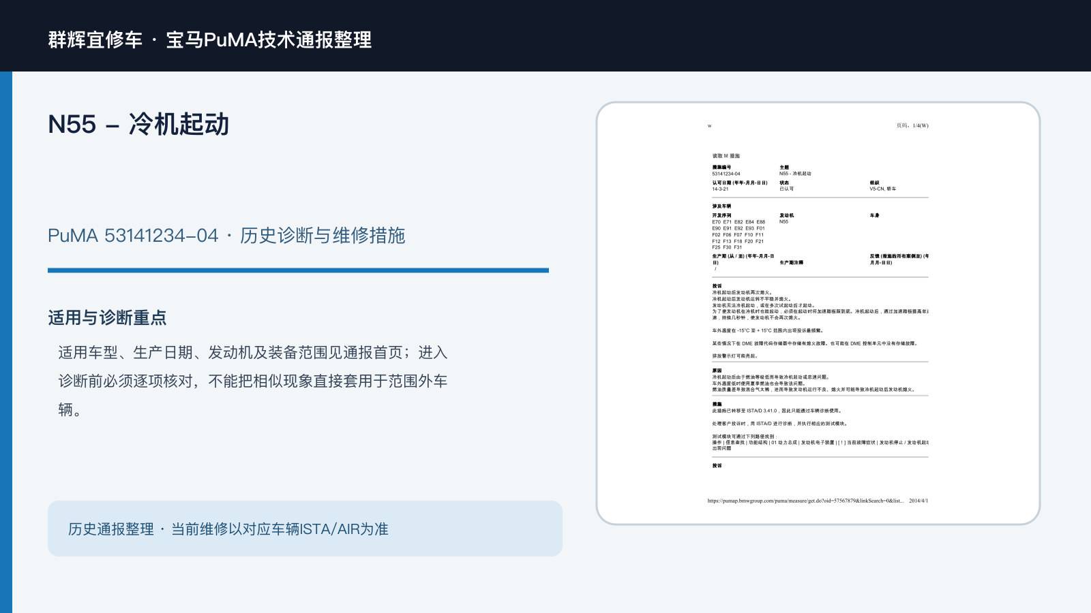Click the header title 群辉宜修车 · 宝马PuMA技术通报整理
The width and height of the screenshot is (1091, 613).
tap(210, 40)
